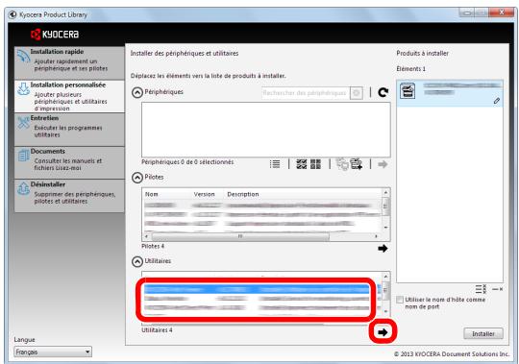Open the Langue dropdown
The height and width of the screenshot is (364, 519).
click(53, 352)
